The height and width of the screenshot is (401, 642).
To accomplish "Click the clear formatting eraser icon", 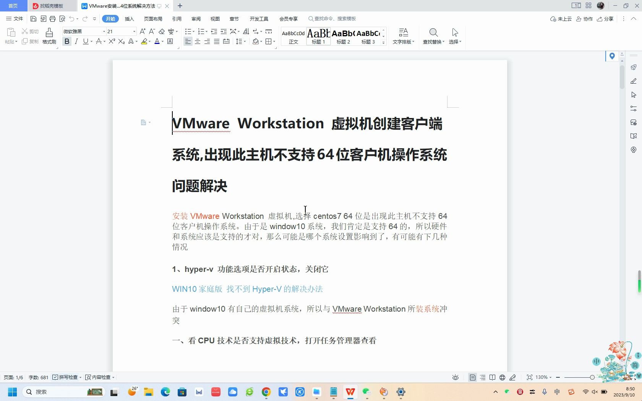I will click(162, 32).
